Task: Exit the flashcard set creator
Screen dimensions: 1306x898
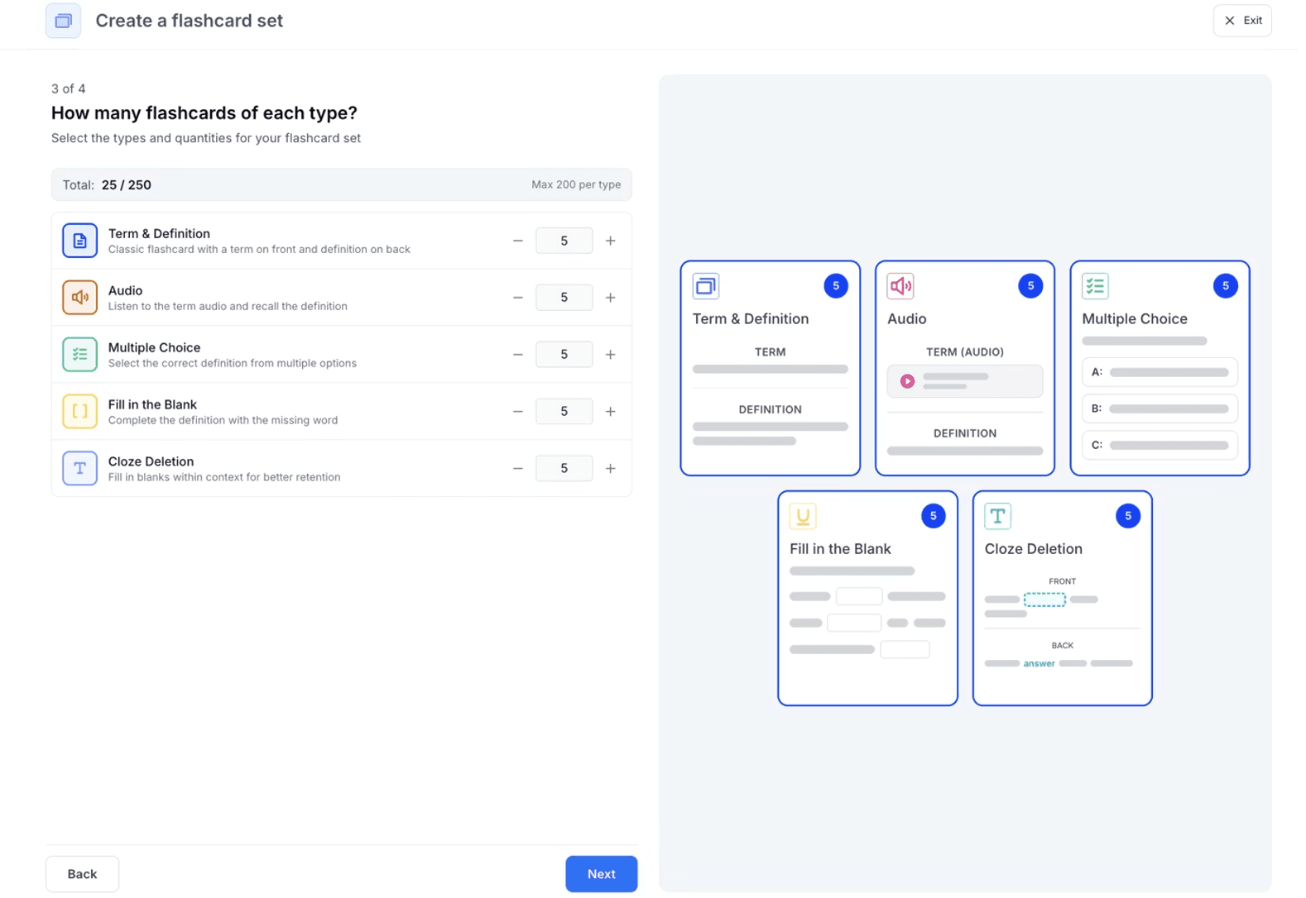Action: pos(1241,21)
